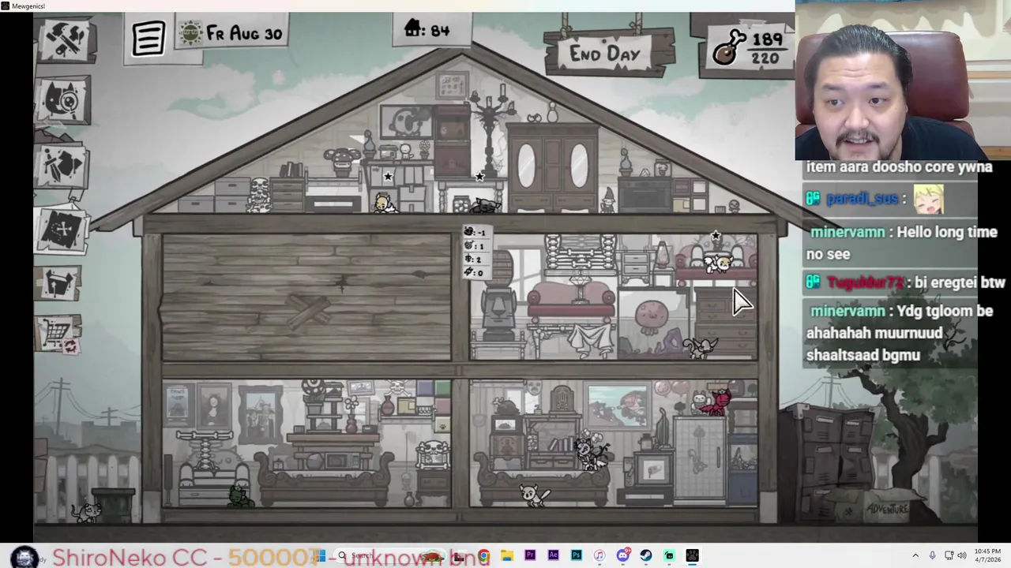Open Discord from taskbar
The width and height of the screenshot is (1011, 568).
click(622, 556)
